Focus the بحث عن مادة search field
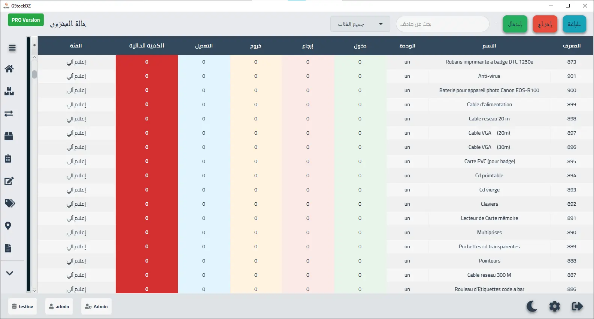 click(x=442, y=24)
